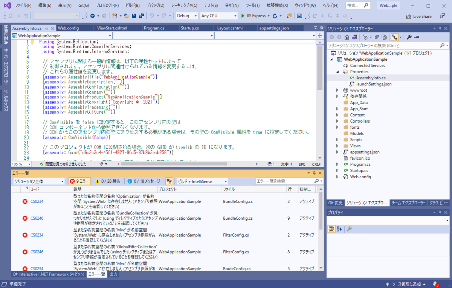Open the 拡張機能(X) menu

277,6
